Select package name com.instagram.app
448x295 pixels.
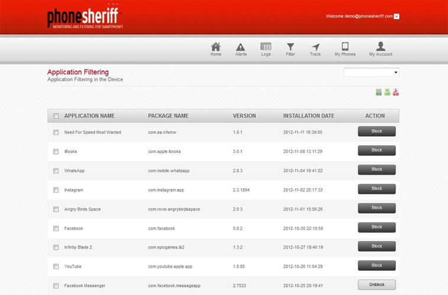click(166, 190)
